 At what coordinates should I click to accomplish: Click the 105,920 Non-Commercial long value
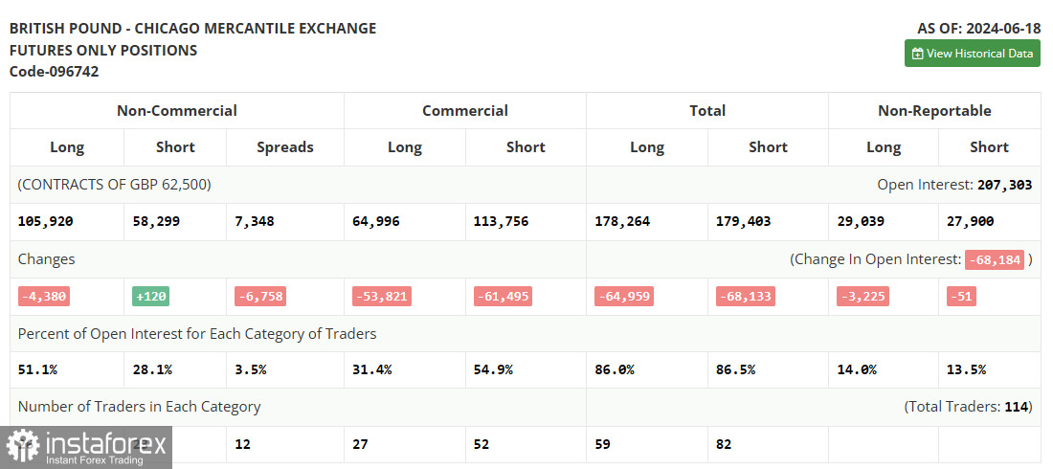pyautogui.click(x=45, y=222)
